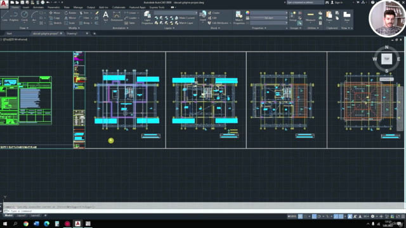Select the Polyline tool
This screenshot has width=406, height=228.
click(14, 16)
